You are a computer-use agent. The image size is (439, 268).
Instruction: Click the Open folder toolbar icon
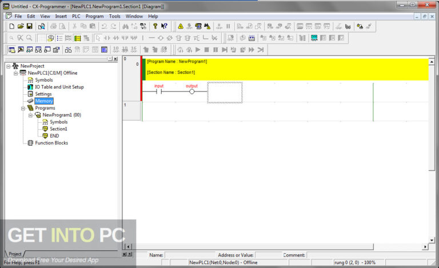click(21, 26)
